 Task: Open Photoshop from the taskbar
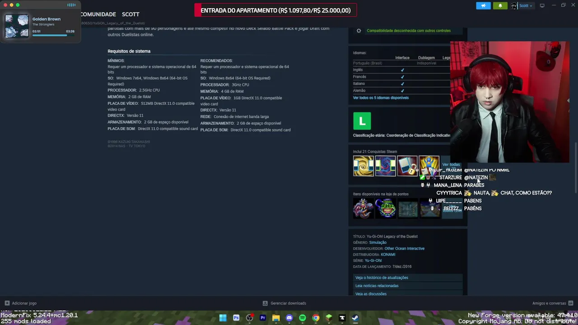[x=236, y=318]
